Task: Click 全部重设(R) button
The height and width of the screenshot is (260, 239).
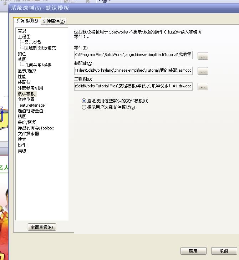Action: pyautogui.click(x=42, y=227)
